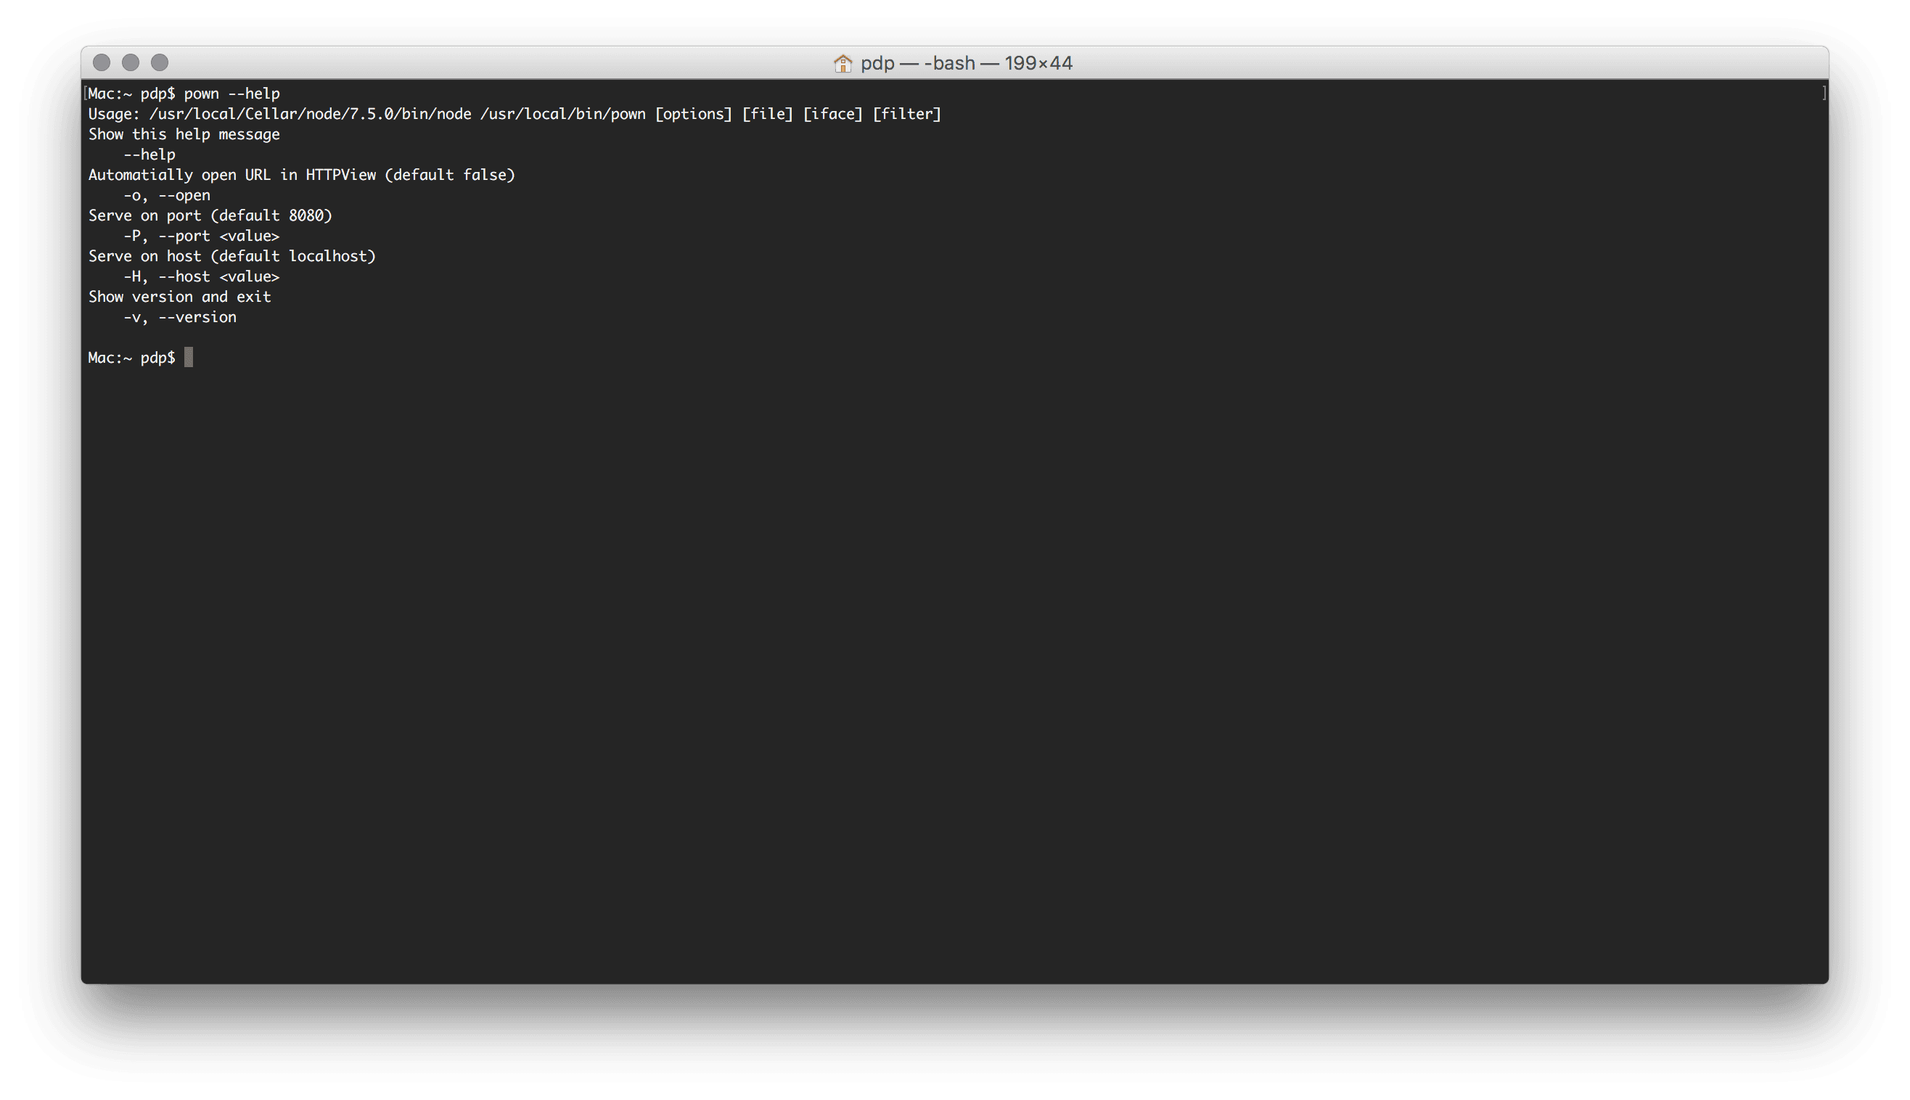Zoom the terminal using the third window button
The width and height of the screenshot is (1910, 1100).
160,62
